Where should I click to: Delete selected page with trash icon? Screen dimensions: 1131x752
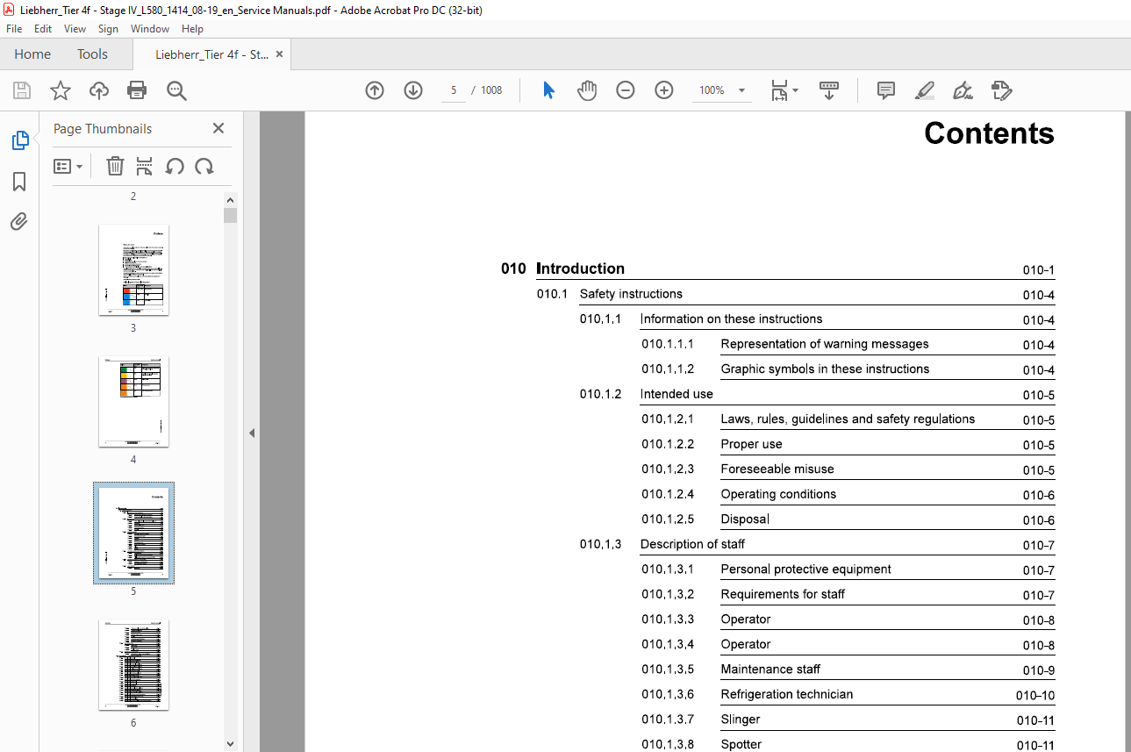tap(115, 166)
